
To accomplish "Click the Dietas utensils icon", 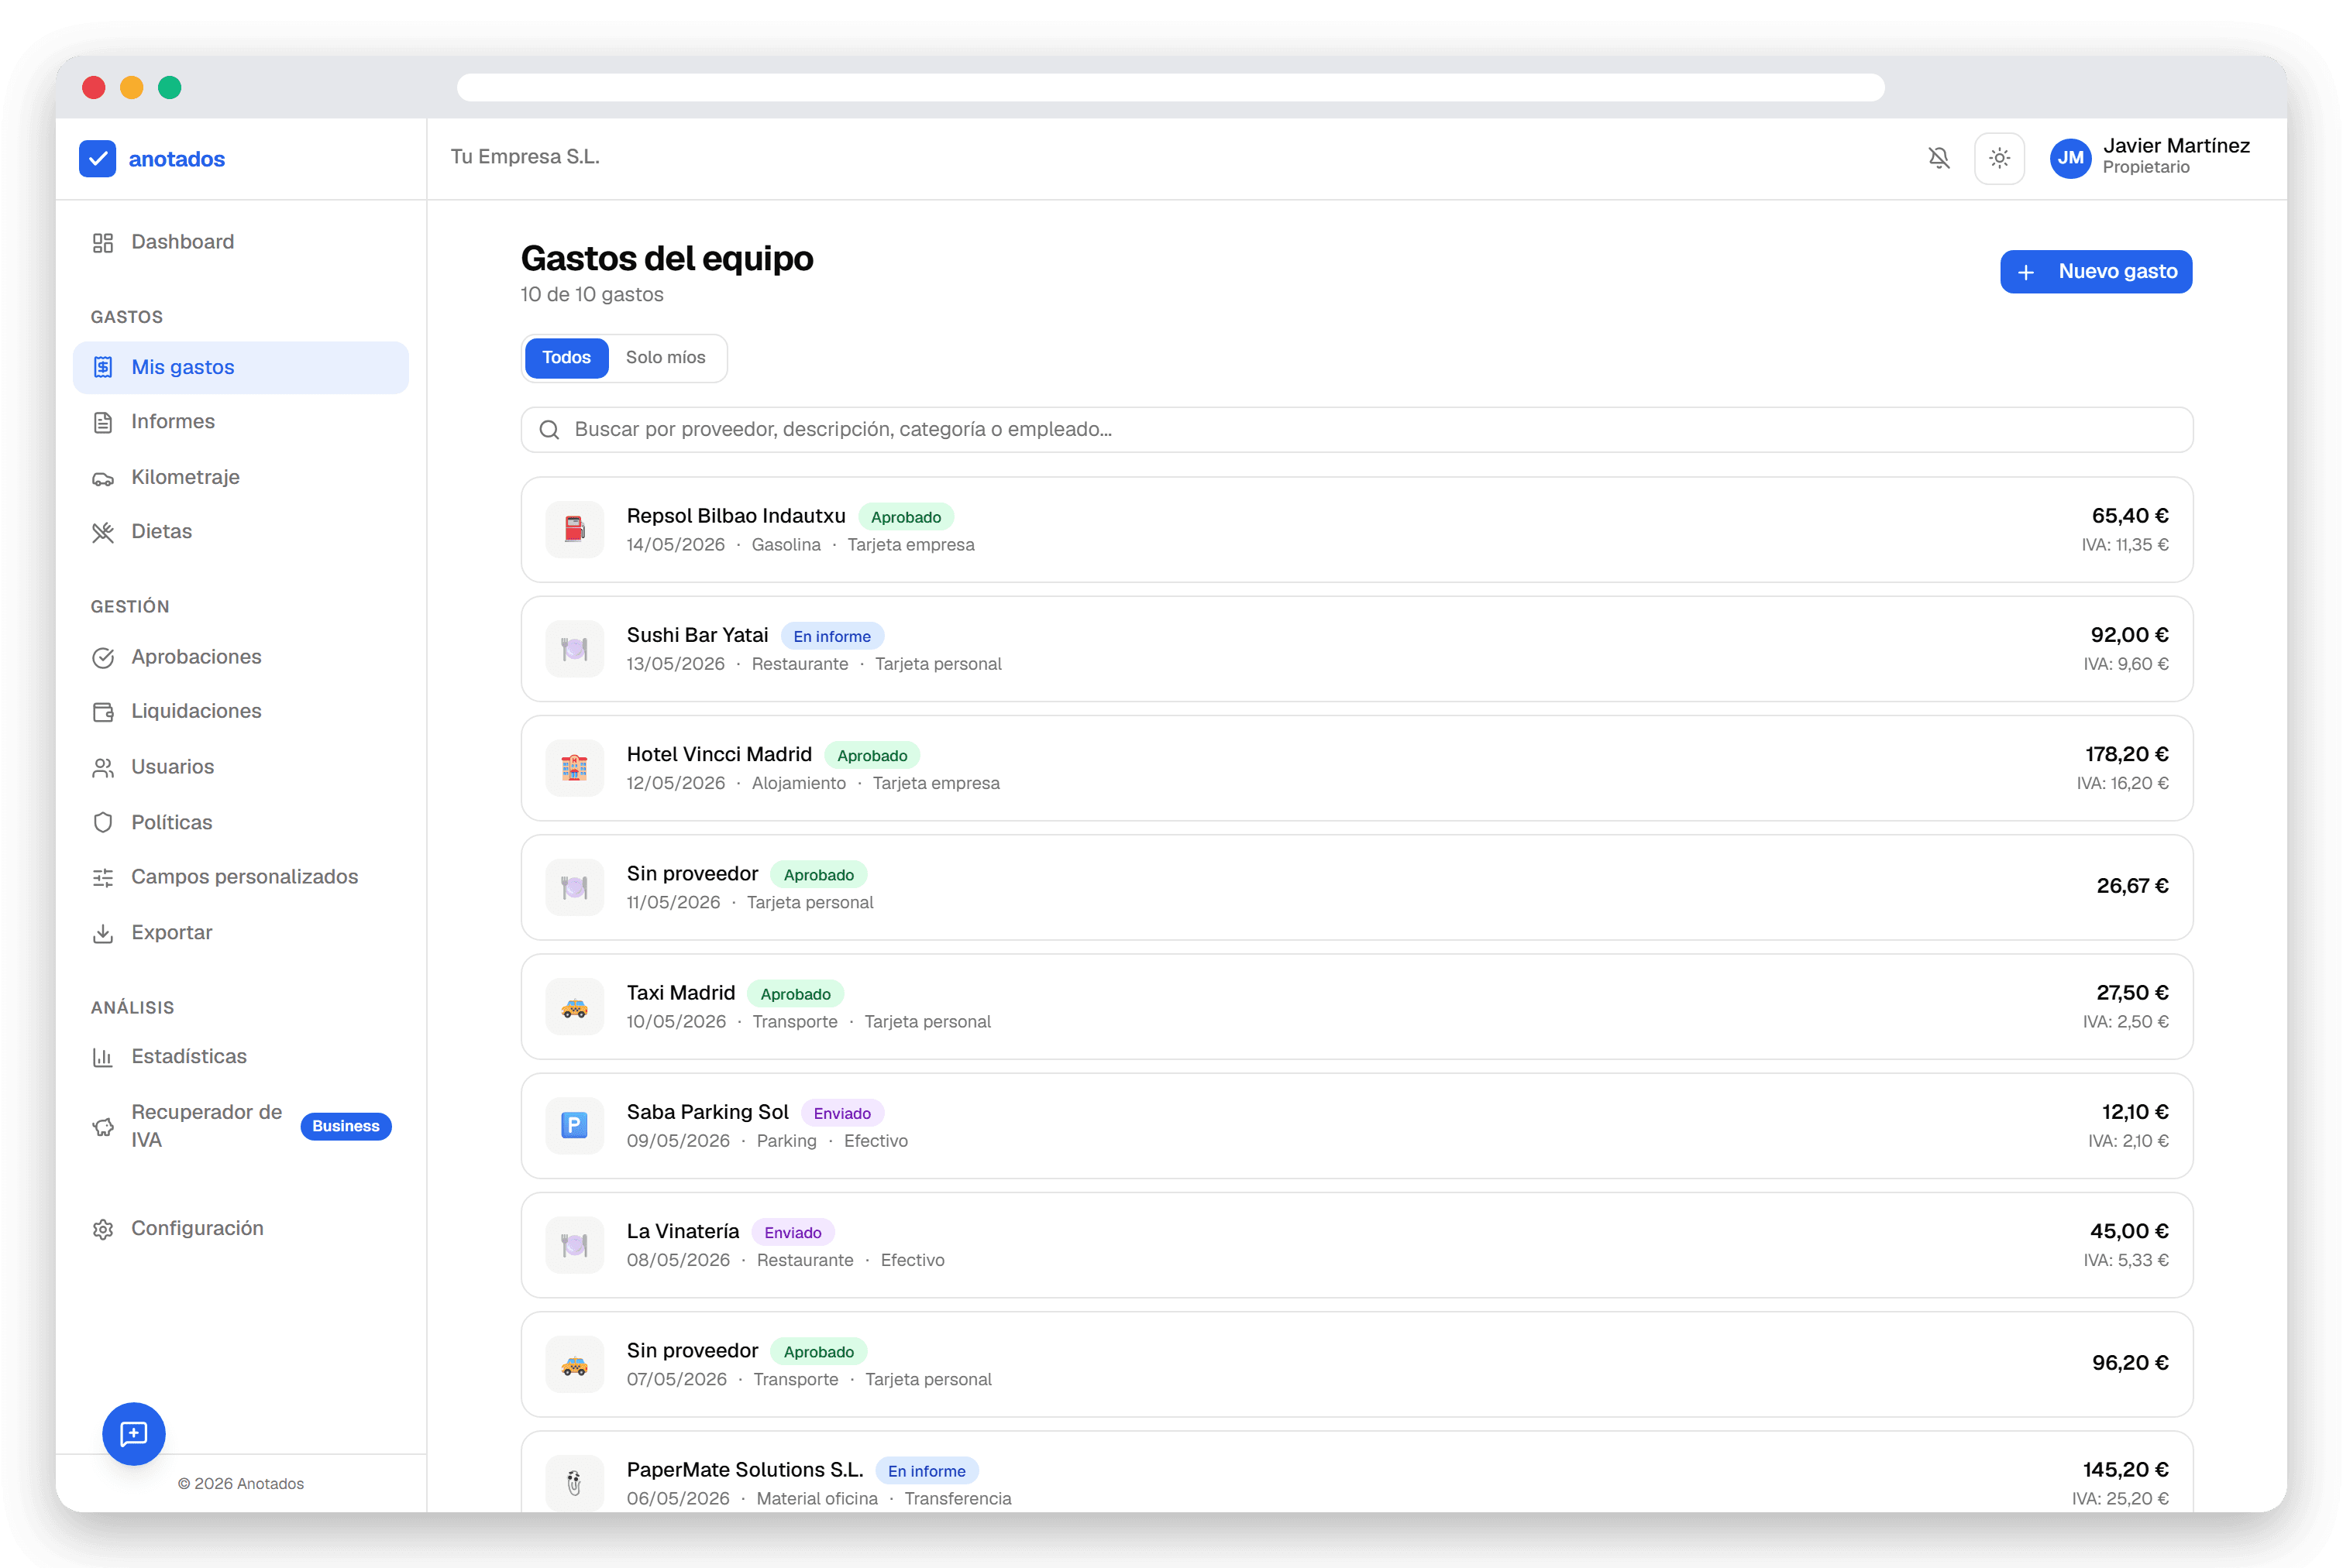I will coord(103,532).
